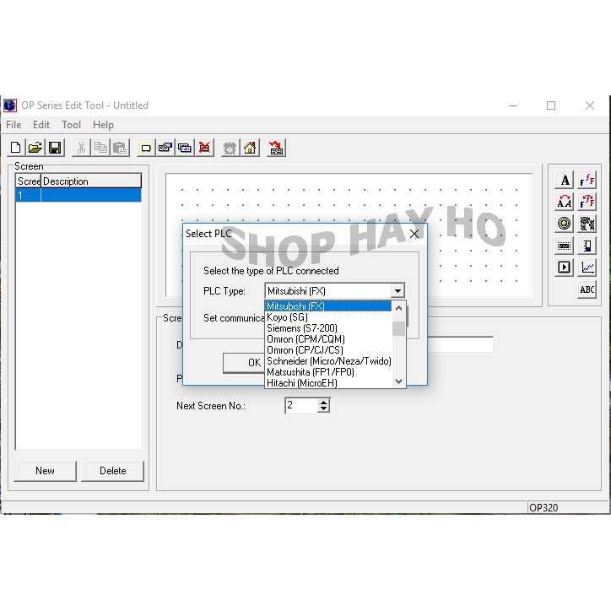Select the gears function key tool

coord(587,224)
